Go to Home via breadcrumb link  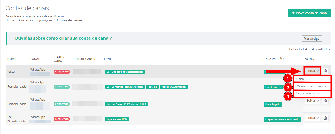[10, 20]
